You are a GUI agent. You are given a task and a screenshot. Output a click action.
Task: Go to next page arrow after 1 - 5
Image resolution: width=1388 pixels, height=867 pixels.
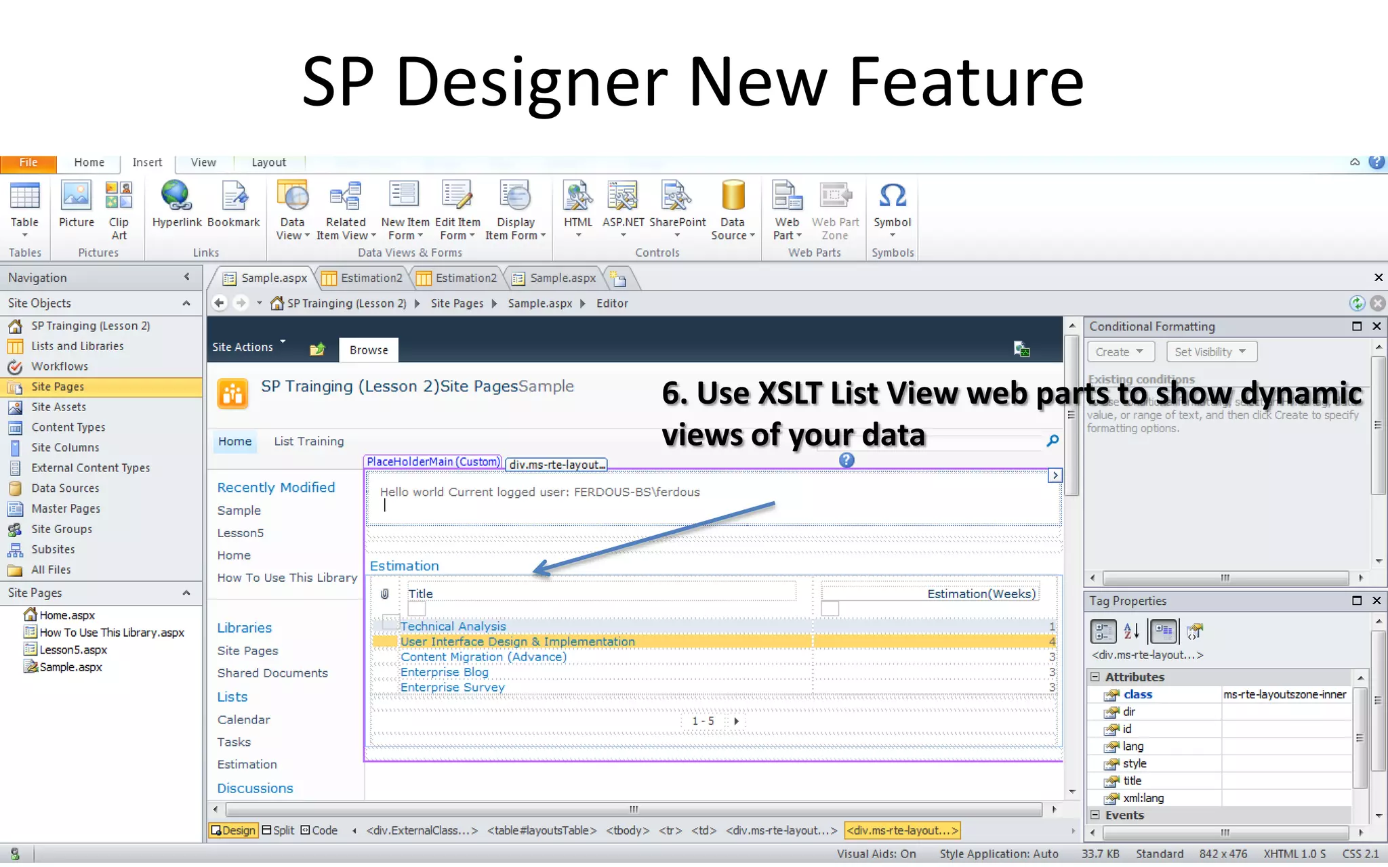(x=736, y=721)
